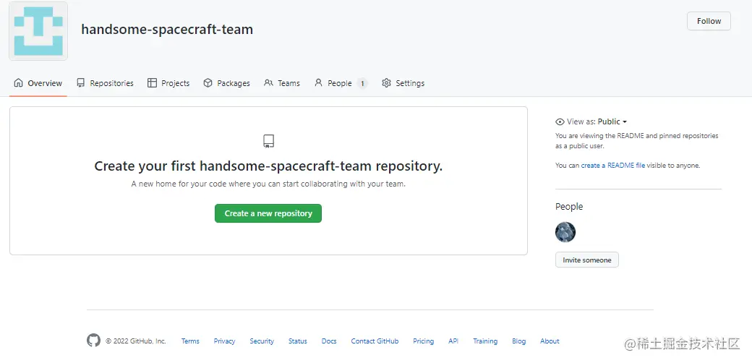Image resolution: width=752 pixels, height=363 pixels.
Task: Open the Status footer link
Action: [298, 341]
